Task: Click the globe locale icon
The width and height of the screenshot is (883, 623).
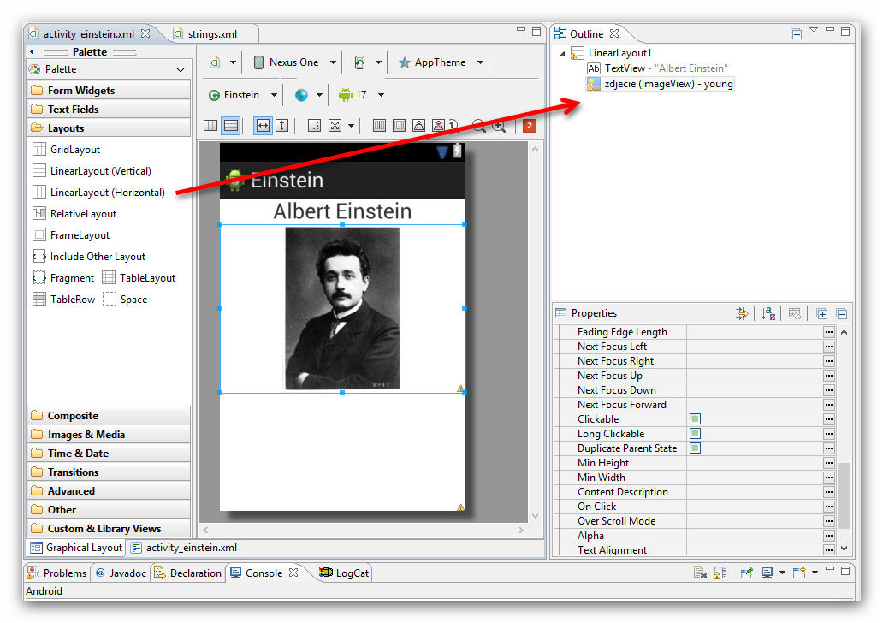Action: [302, 95]
